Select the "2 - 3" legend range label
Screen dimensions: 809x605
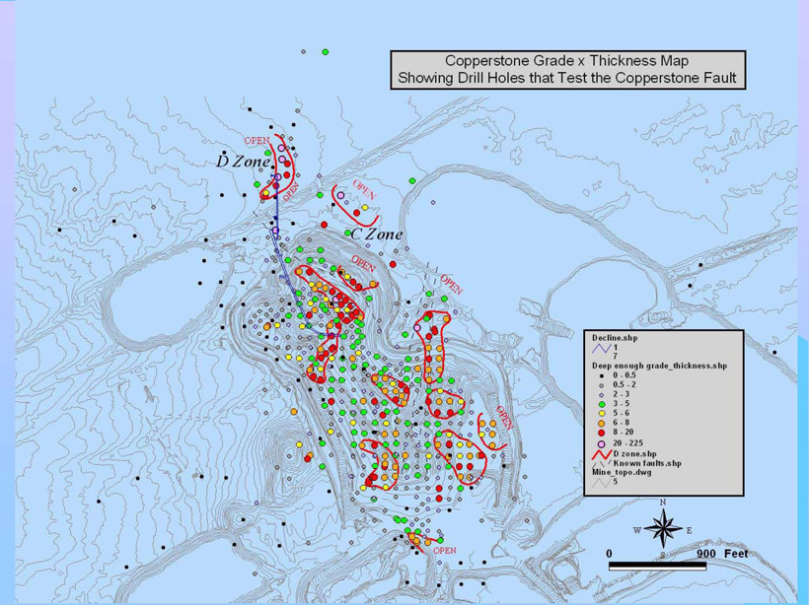pyautogui.click(x=621, y=394)
